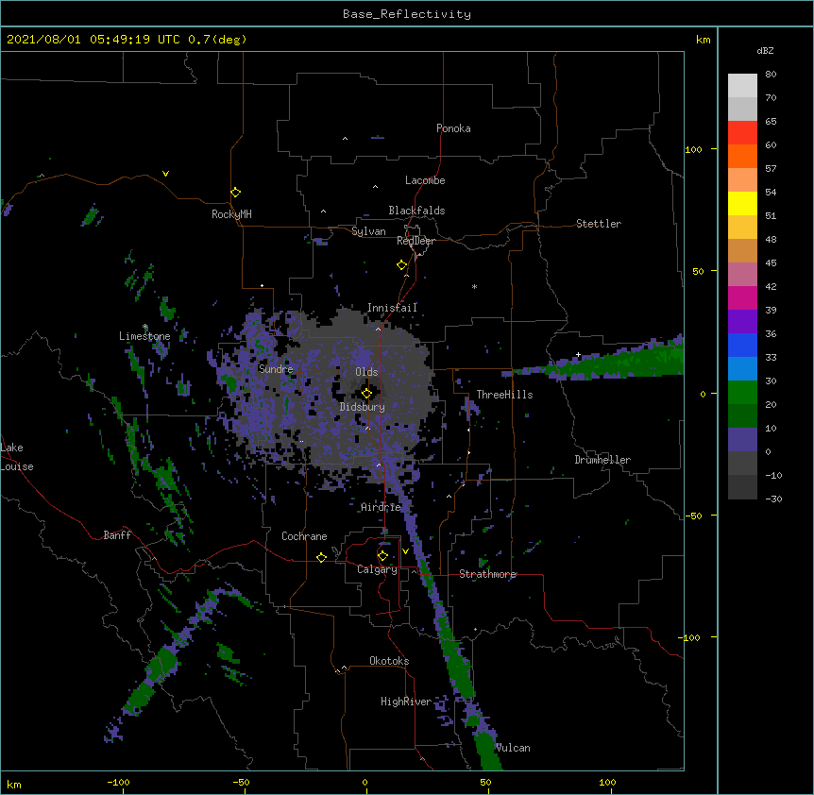This screenshot has width=814, height=795.
Task: Click the ThreeHills label
Action: click(x=504, y=395)
